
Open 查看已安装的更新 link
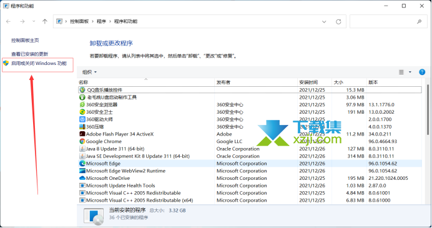(x=29, y=54)
